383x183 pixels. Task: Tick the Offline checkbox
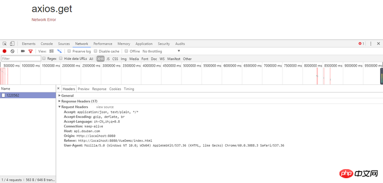126,51
